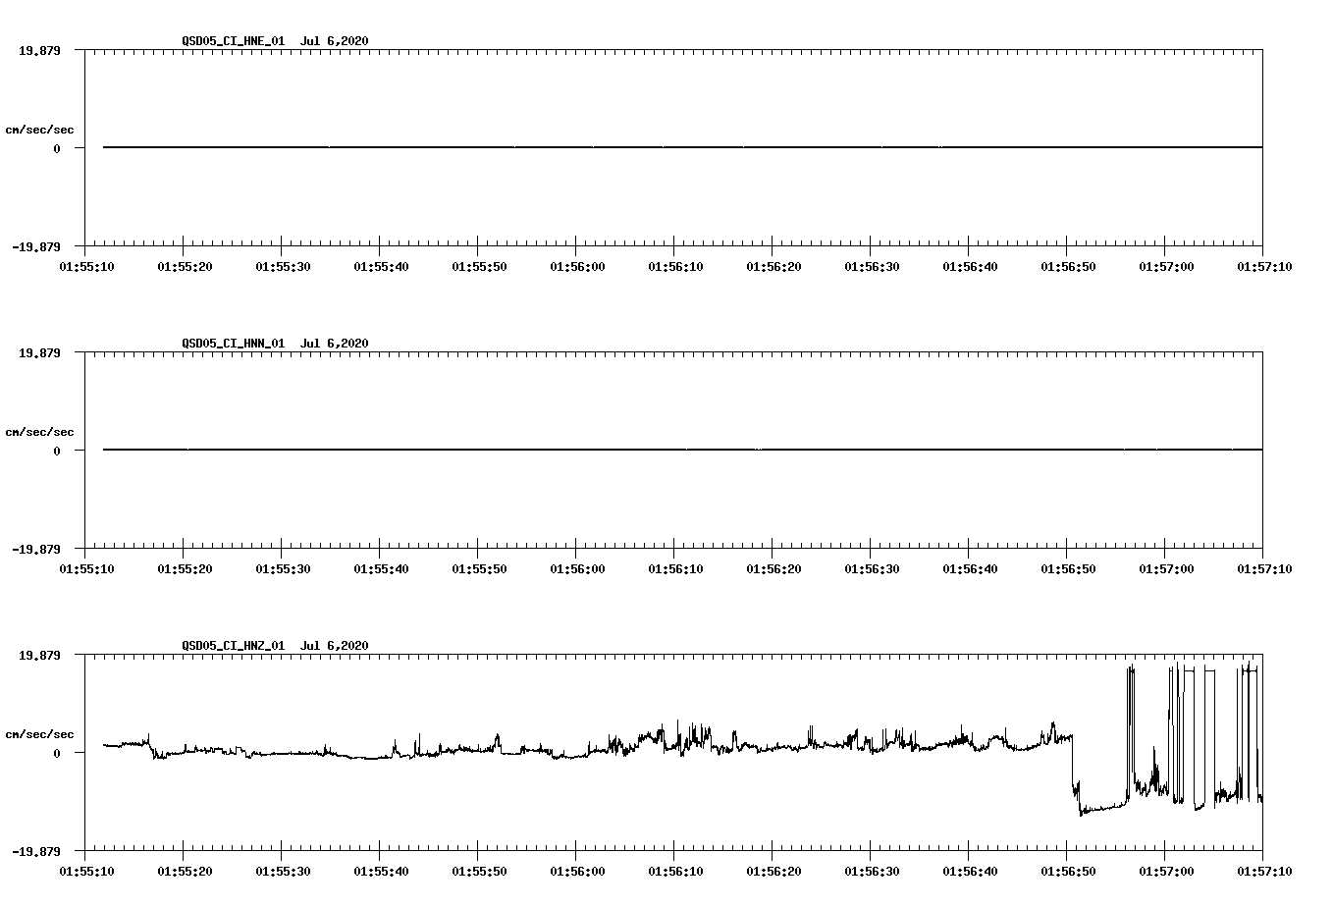Click the cm/sec/sec unit label on HNE chart
Screen dimensions: 1333x907
[39, 130]
